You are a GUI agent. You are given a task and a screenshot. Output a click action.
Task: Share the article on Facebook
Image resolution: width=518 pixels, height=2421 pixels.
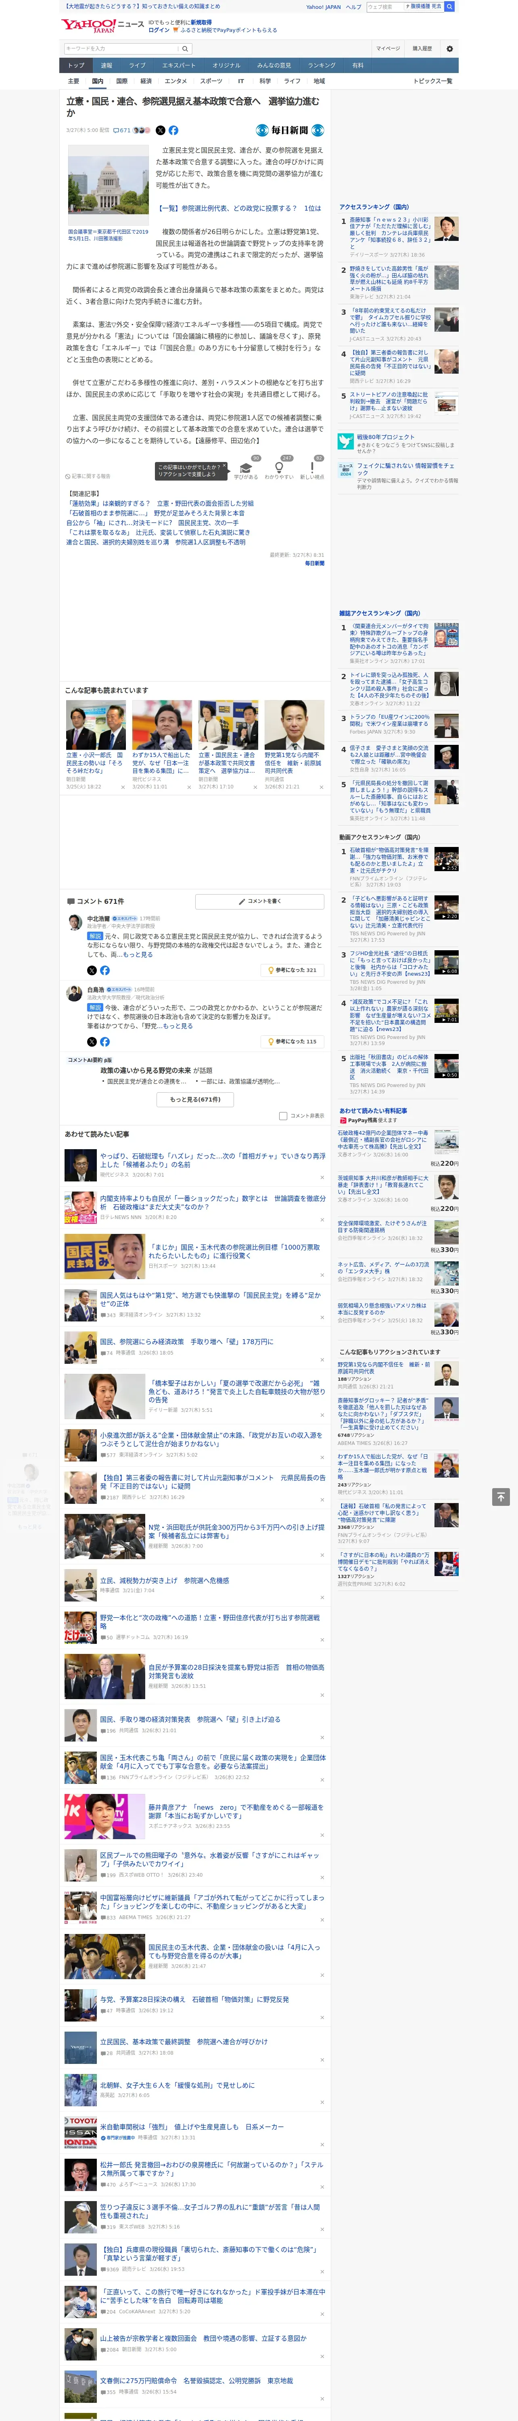[x=173, y=131]
